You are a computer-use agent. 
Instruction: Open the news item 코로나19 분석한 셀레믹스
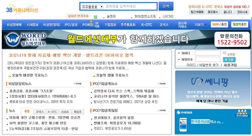pyautogui.click(x=126, y=96)
